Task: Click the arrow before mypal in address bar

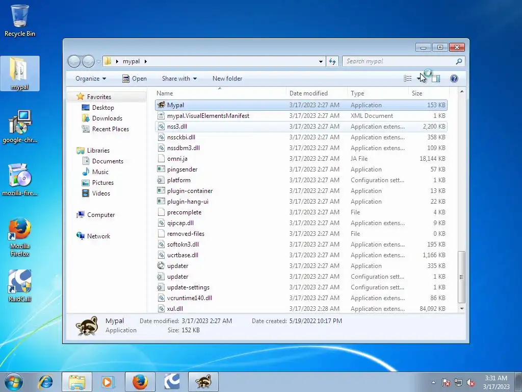Action: (x=117, y=61)
